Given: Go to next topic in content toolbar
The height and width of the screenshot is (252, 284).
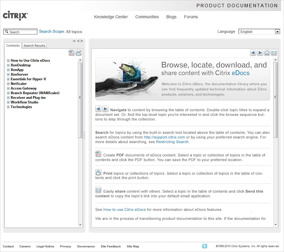Looking at the screenshot, I should (260, 53).
